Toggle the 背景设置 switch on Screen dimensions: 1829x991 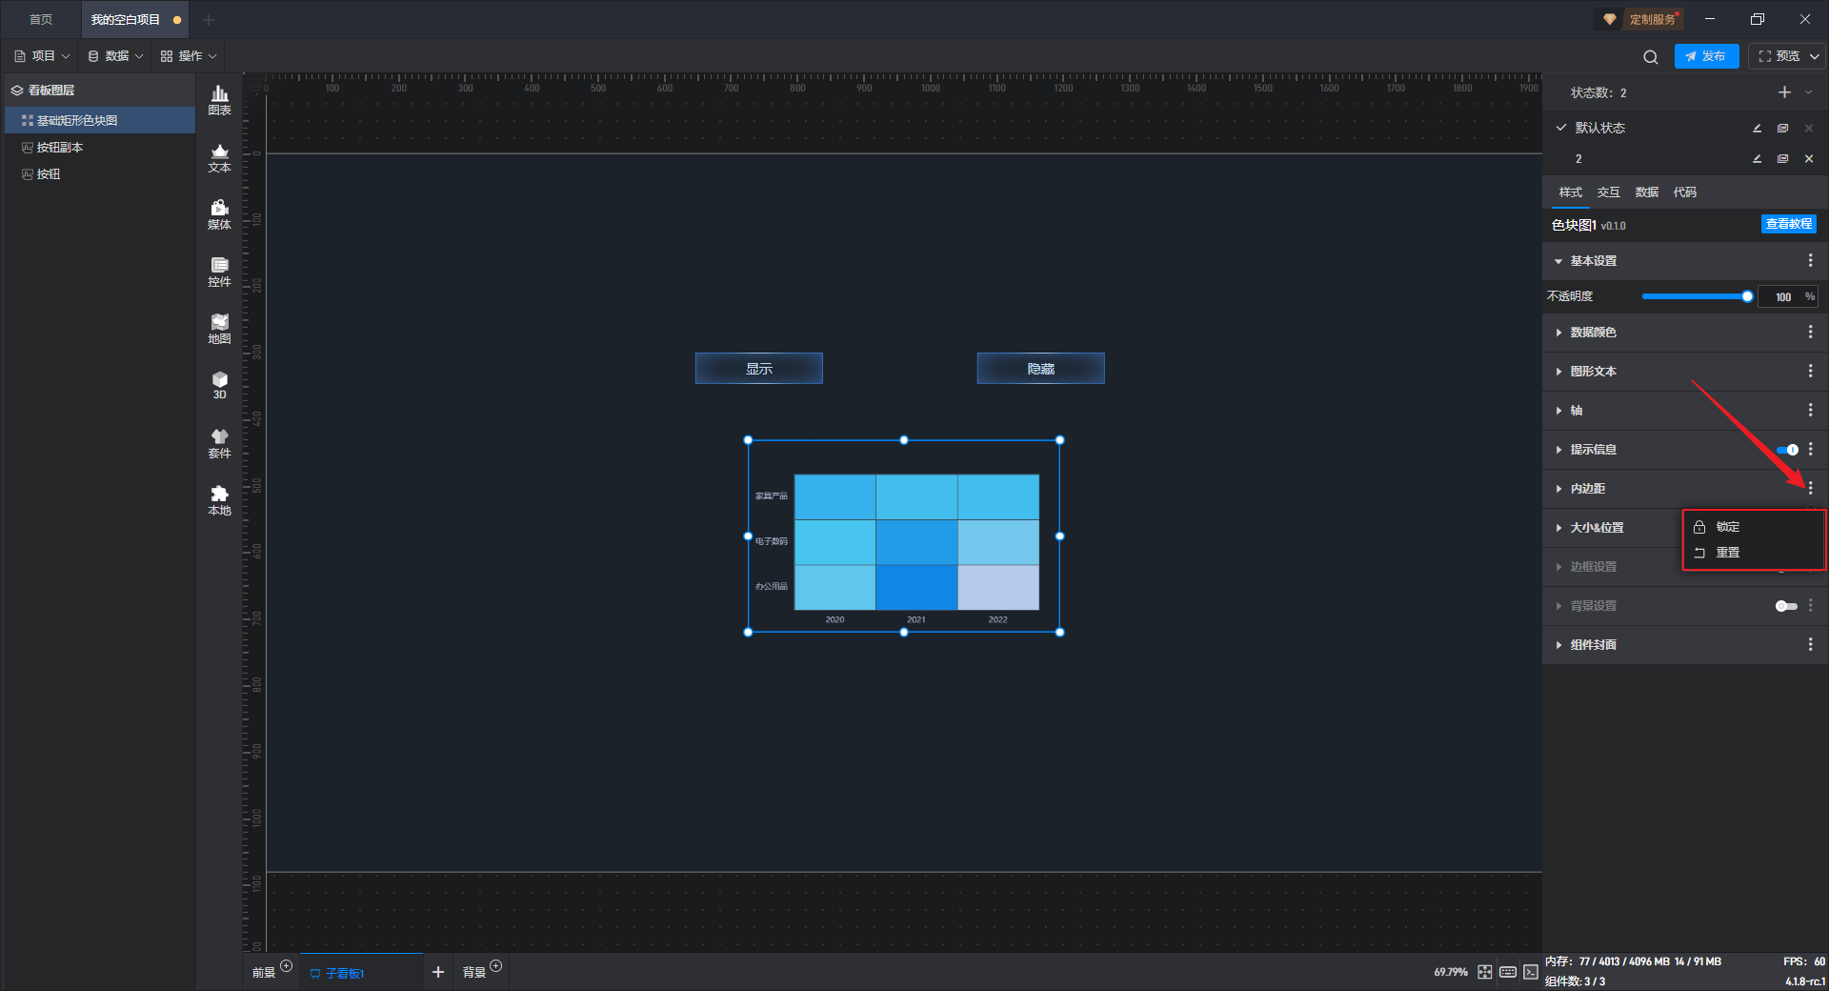(1787, 606)
